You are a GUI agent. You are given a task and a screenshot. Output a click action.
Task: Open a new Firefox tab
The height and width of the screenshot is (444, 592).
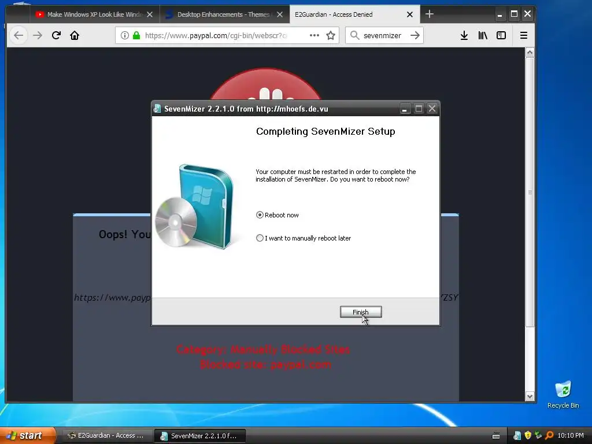(x=430, y=14)
